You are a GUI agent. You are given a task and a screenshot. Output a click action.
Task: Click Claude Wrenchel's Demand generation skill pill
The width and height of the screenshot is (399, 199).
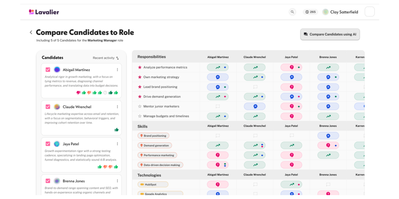(x=254, y=145)
